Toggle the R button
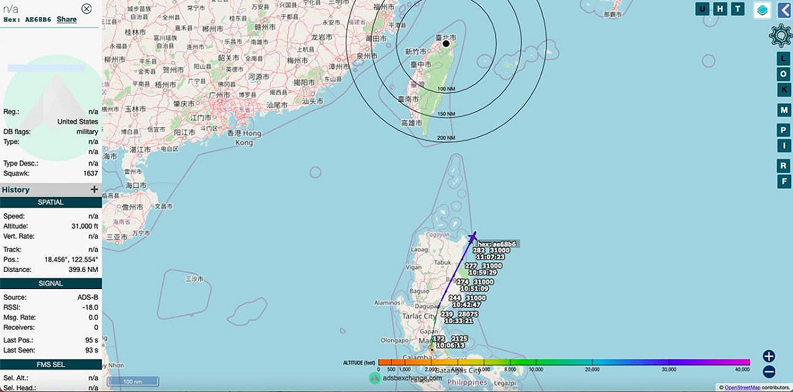The image size is (793, 392). click(x=784, y=165)
